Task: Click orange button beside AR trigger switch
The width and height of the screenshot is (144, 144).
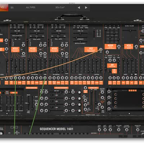Action: (114, 71)
